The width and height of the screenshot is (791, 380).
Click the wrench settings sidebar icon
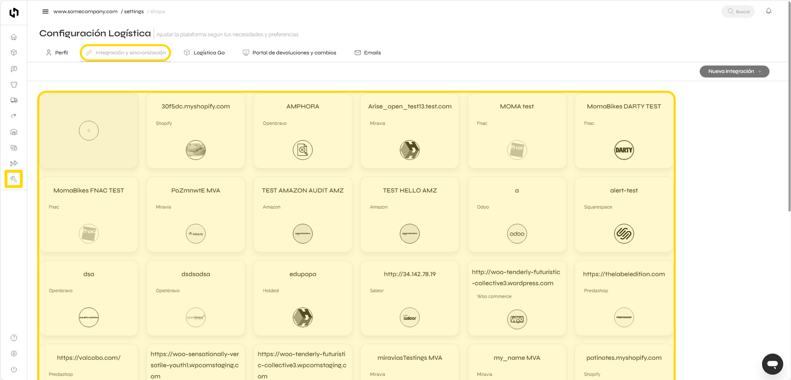[14, 179]
